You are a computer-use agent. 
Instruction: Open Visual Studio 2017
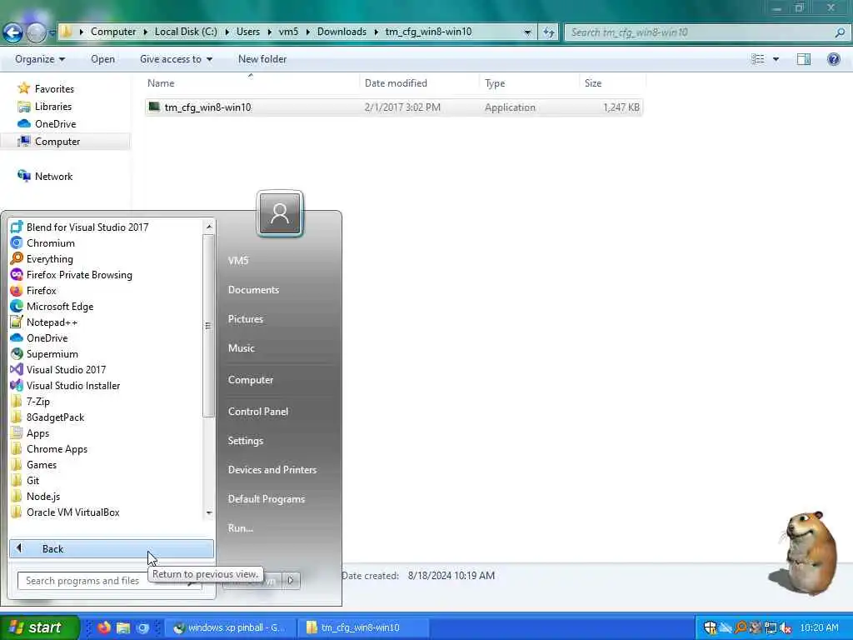66,369
